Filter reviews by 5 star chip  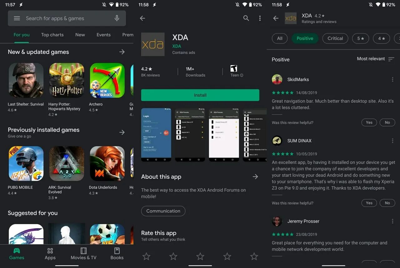(x=361, y=39)
